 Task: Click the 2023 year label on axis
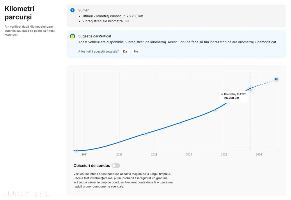[154, 154]
